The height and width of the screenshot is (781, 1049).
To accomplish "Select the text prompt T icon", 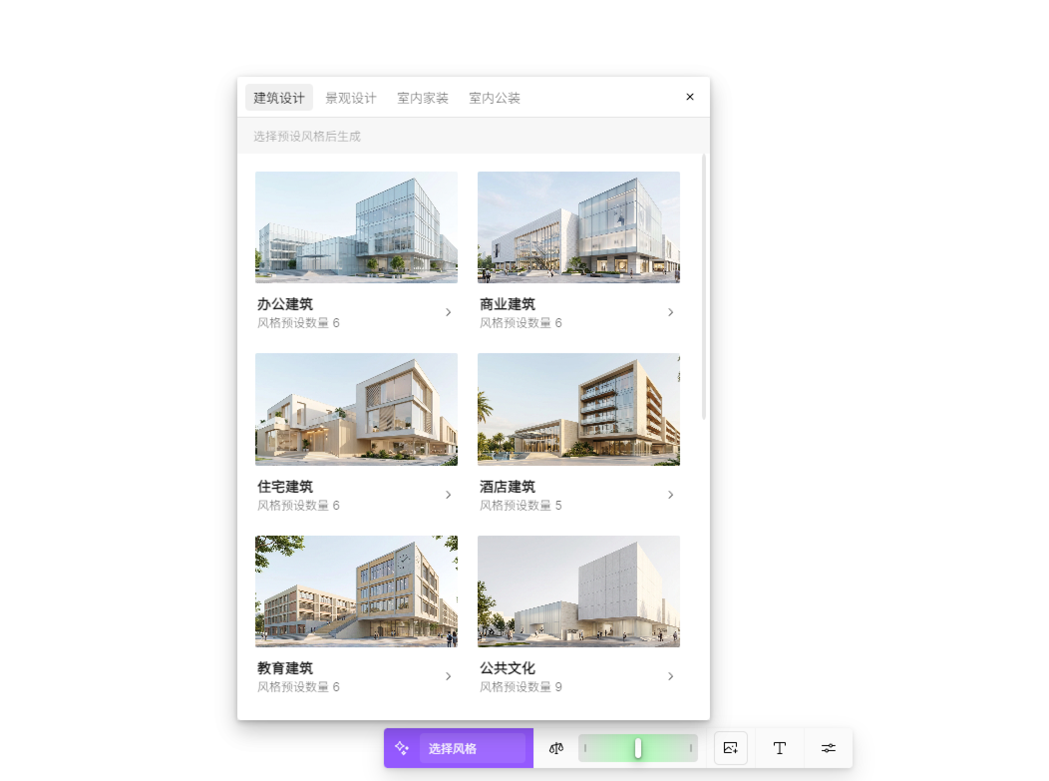I will click(x=779, y=748).
